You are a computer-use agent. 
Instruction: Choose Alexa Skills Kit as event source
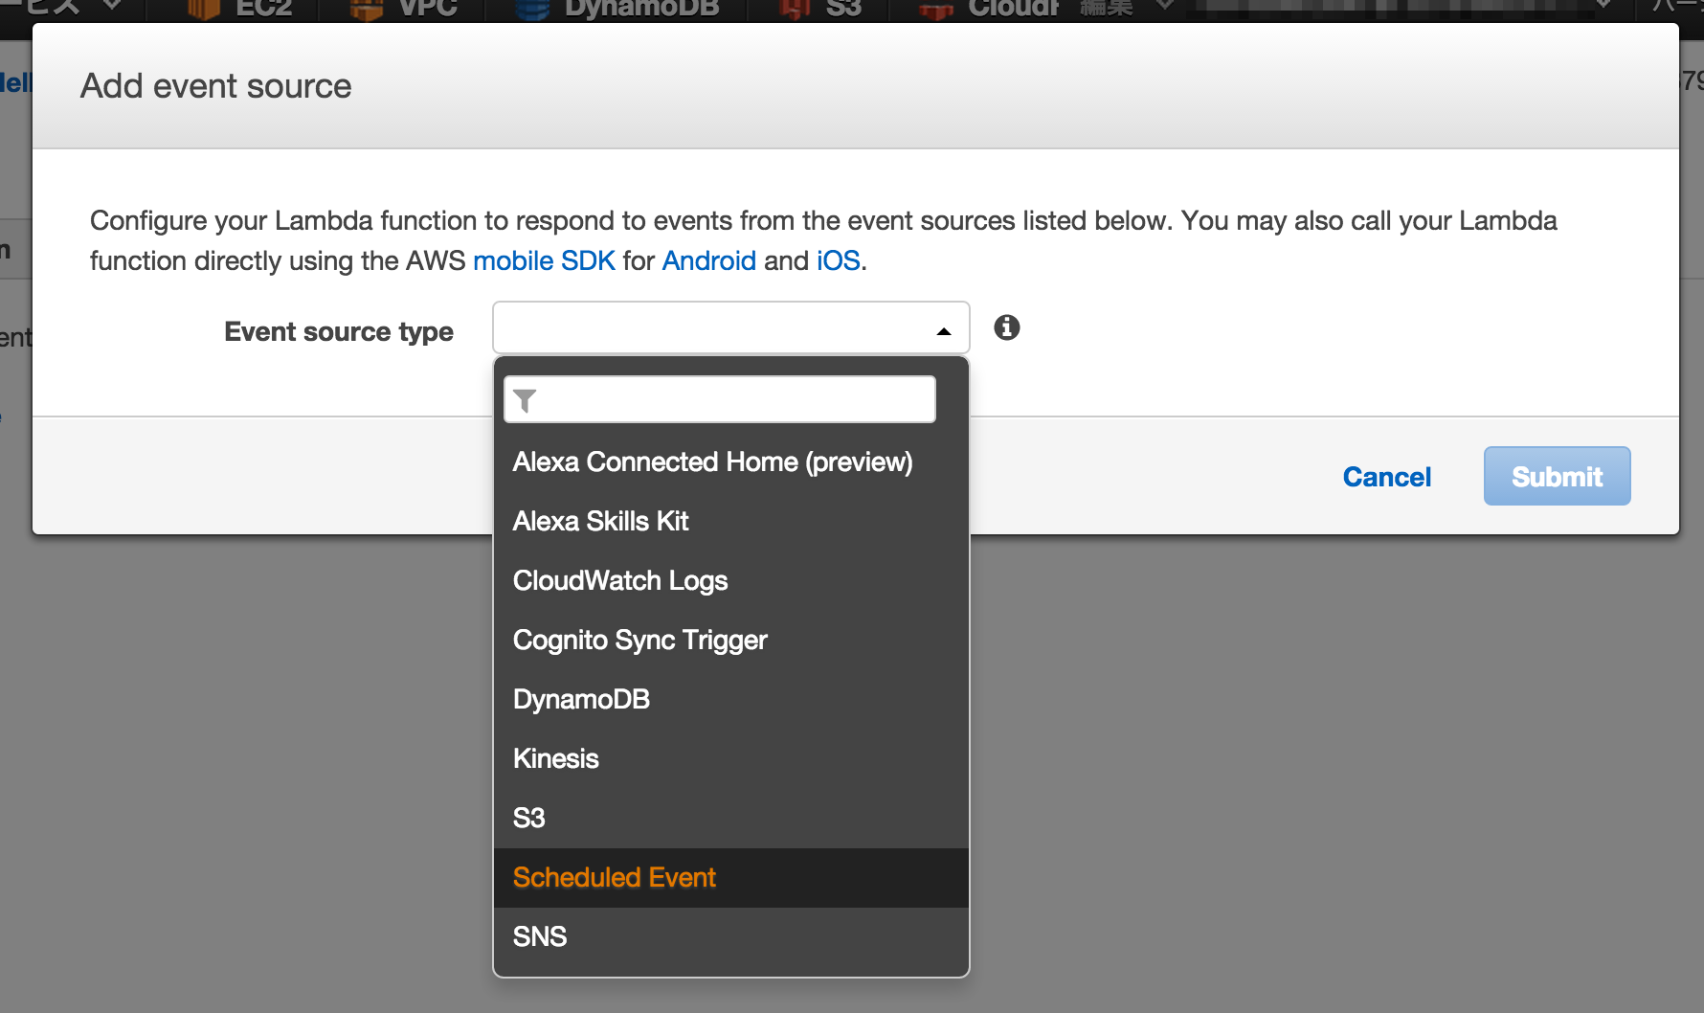point(600,521)
